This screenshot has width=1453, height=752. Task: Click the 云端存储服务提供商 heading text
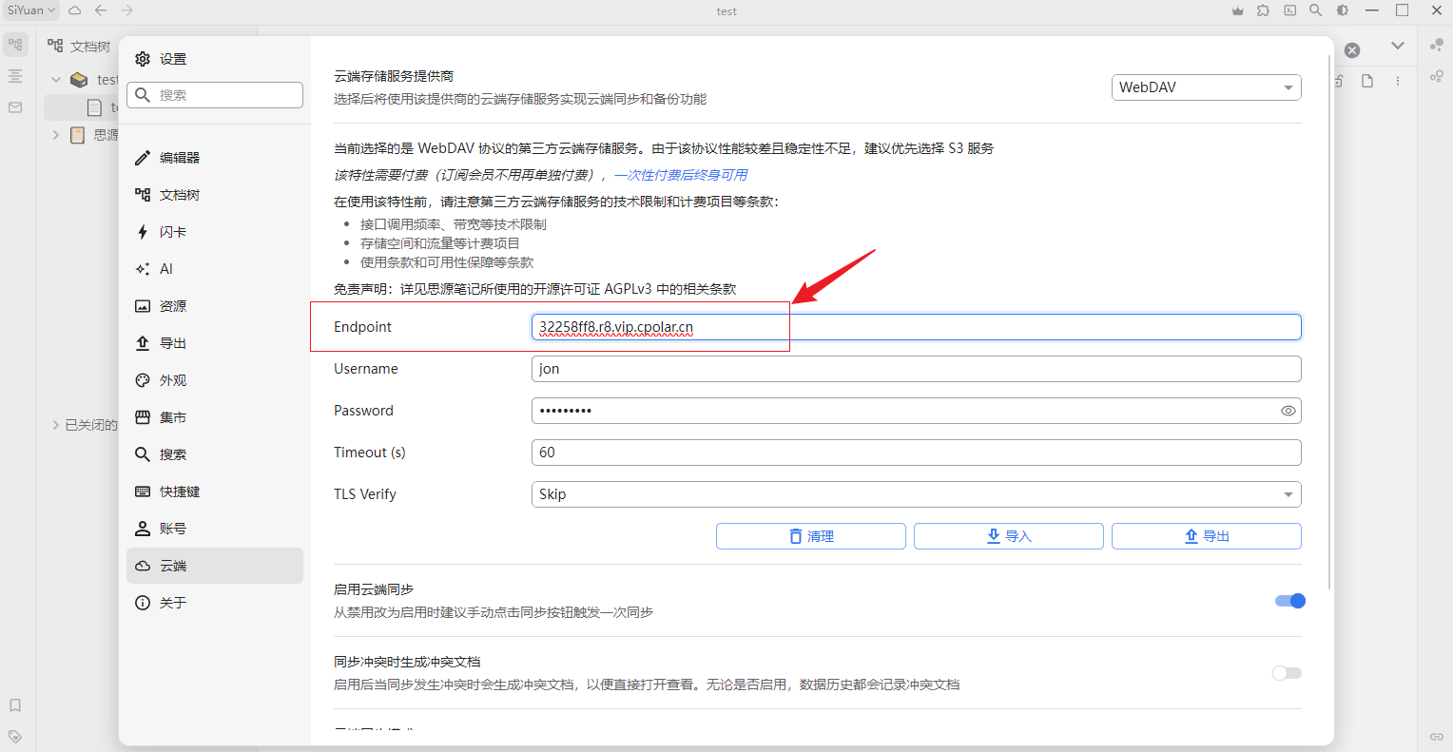[394, 76]
